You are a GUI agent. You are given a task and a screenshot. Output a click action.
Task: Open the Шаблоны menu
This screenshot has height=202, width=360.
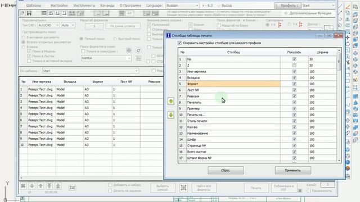34,5
